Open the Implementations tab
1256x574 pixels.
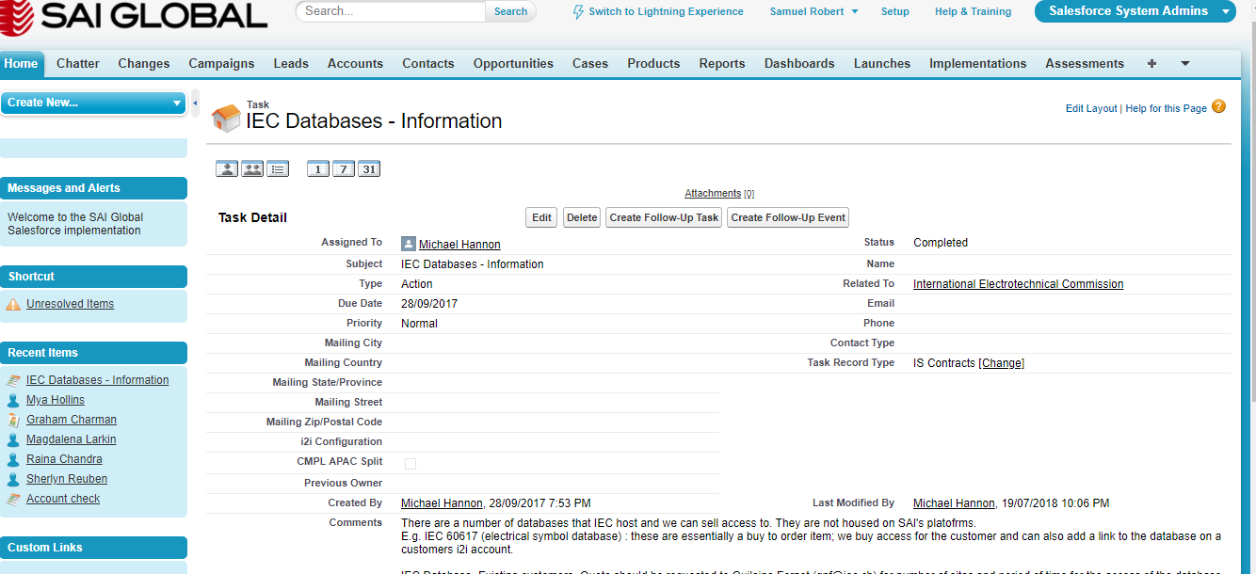click(x=978, y=63)
